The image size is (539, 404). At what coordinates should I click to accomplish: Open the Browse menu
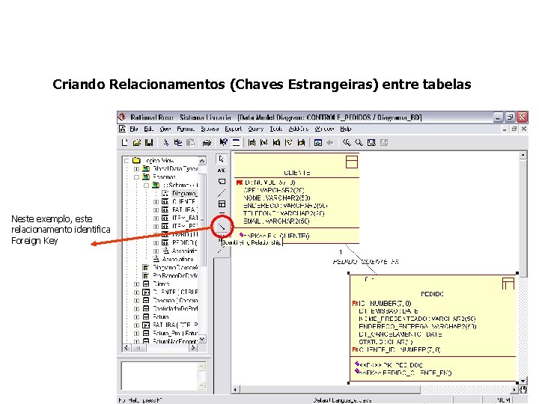tap(210, 129)
